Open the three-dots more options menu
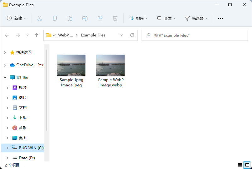 tap(221, 18)
